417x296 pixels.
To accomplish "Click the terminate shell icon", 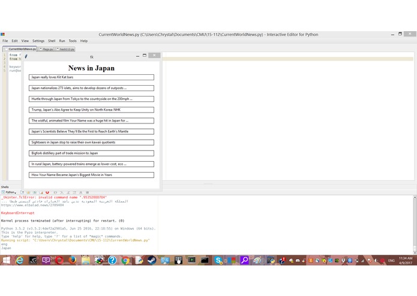I will 41,192.
